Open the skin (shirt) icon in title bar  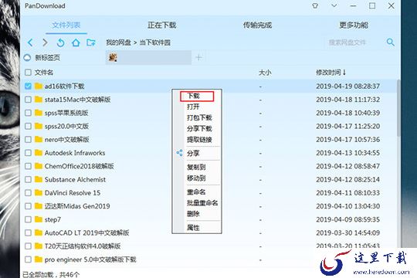pyautogui.click(x=315, y=5)
